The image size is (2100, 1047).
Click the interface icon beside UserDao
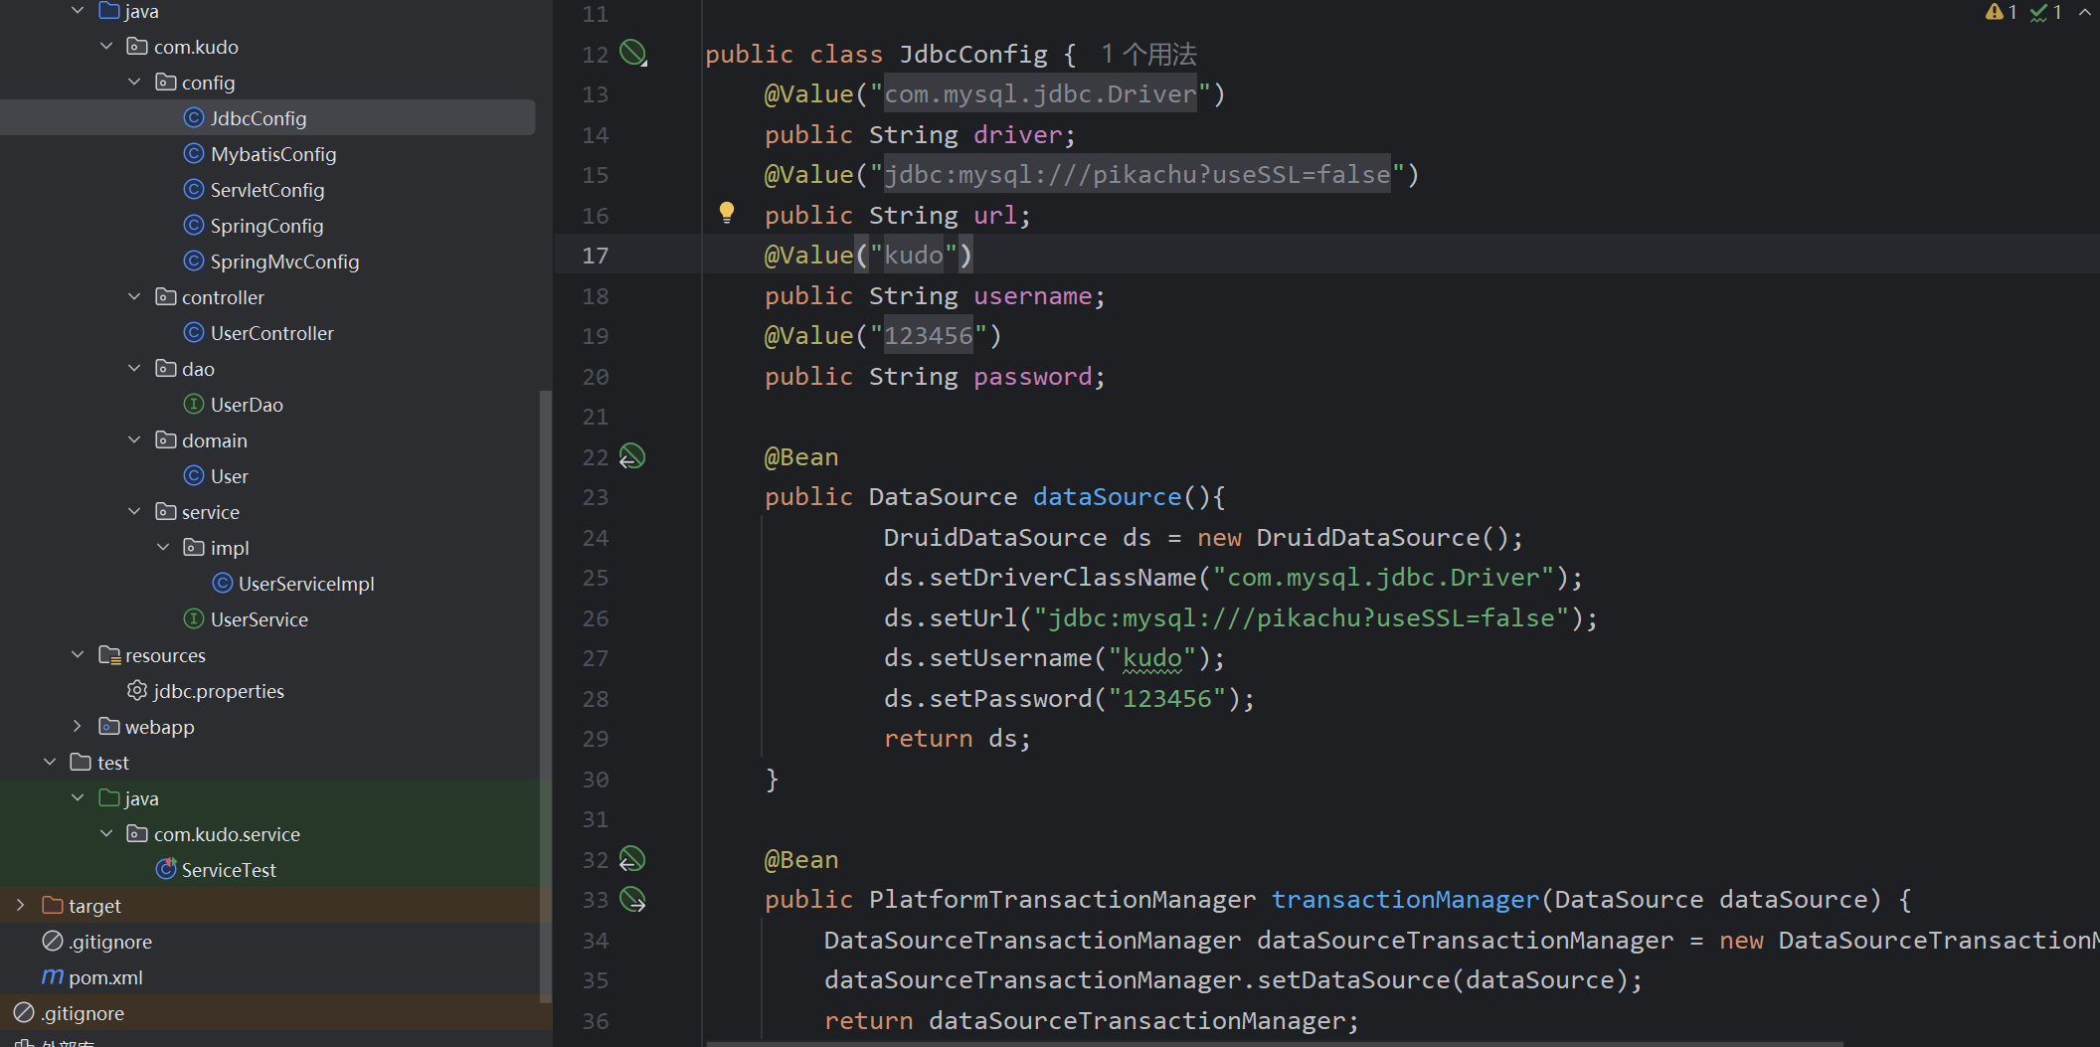[194, 405]
